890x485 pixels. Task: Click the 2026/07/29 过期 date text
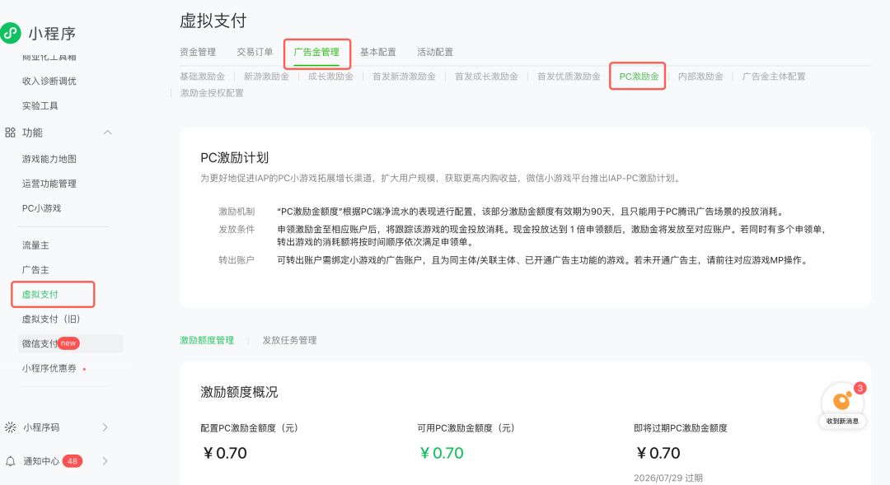pos(668,478)
